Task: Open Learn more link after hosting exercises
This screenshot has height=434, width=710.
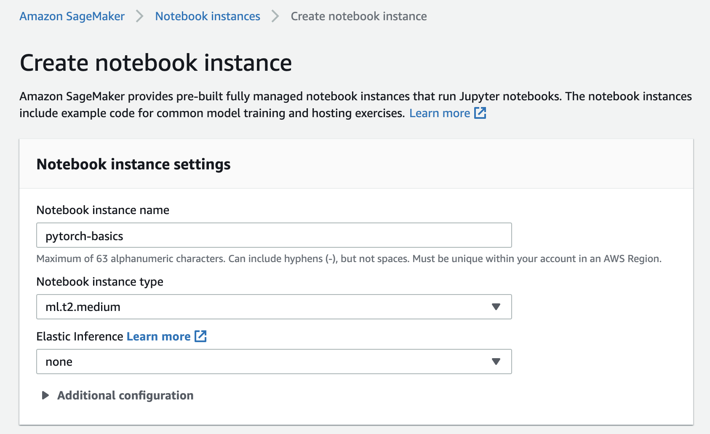Action: (x=440, y=113)
